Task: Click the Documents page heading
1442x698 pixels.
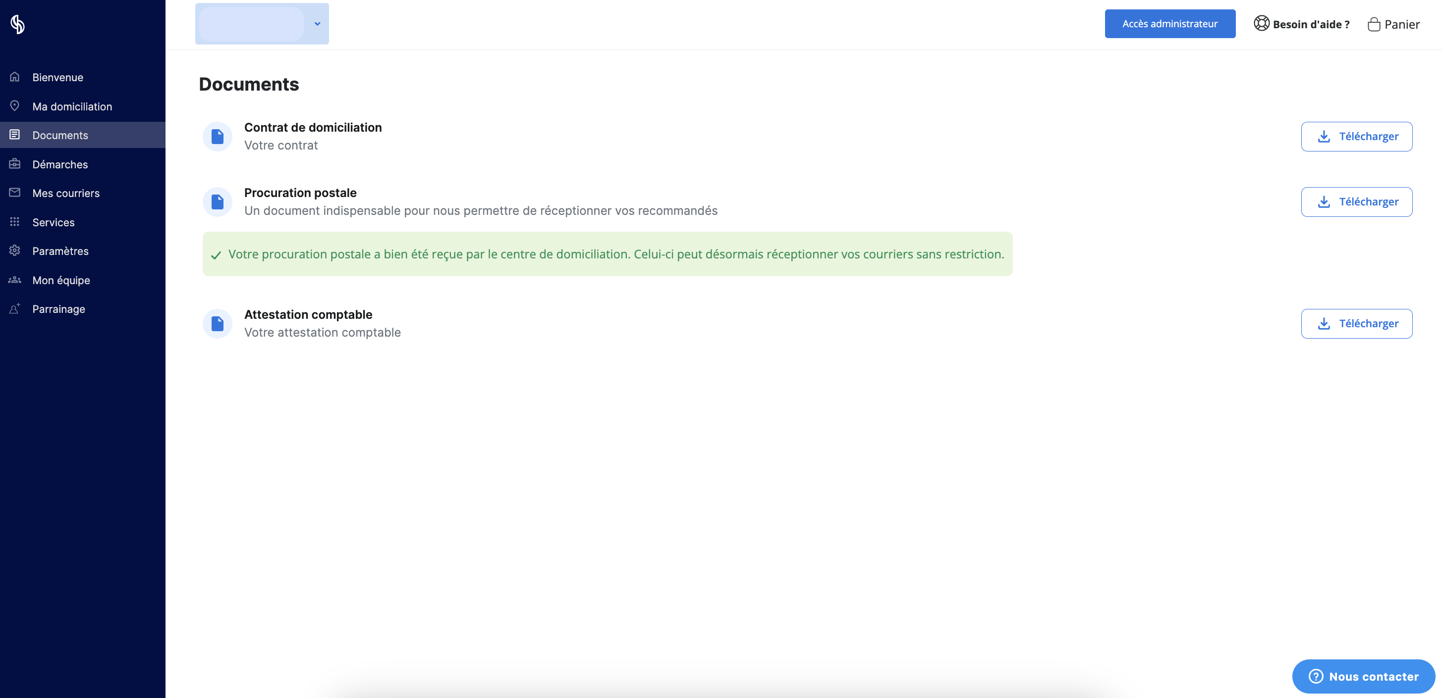Action: pyautogui.click(x=249, y=84)
